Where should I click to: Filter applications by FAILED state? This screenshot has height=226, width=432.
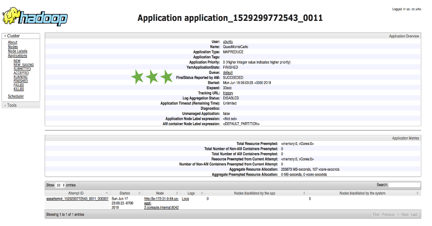coord(19,85)
